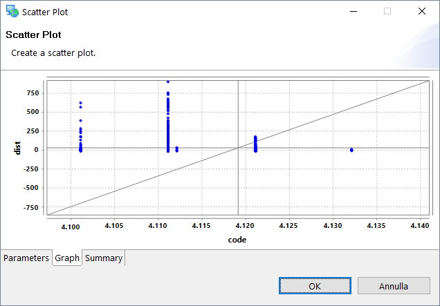440x306 pixels.
Task: Switch to the Parameters tab
Action: click(26, 258)
